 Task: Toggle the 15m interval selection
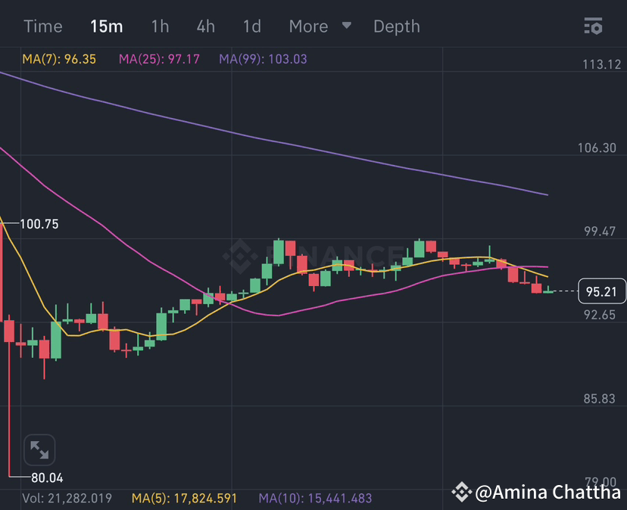coord(106,26)
